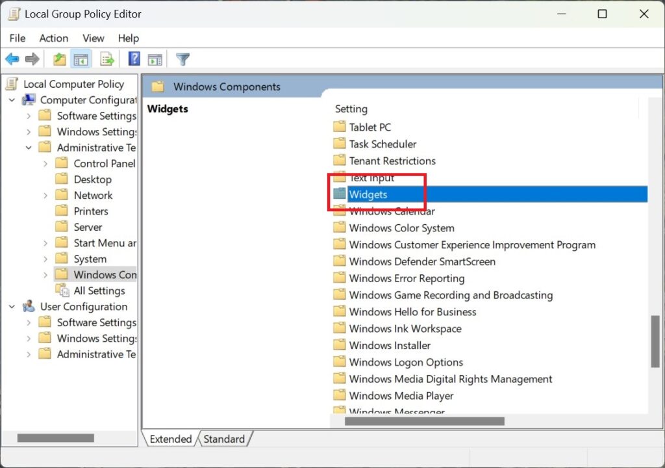Viewport: 665px width, 468px height.
Task: Open the Action menu
Action: [54, 38]
